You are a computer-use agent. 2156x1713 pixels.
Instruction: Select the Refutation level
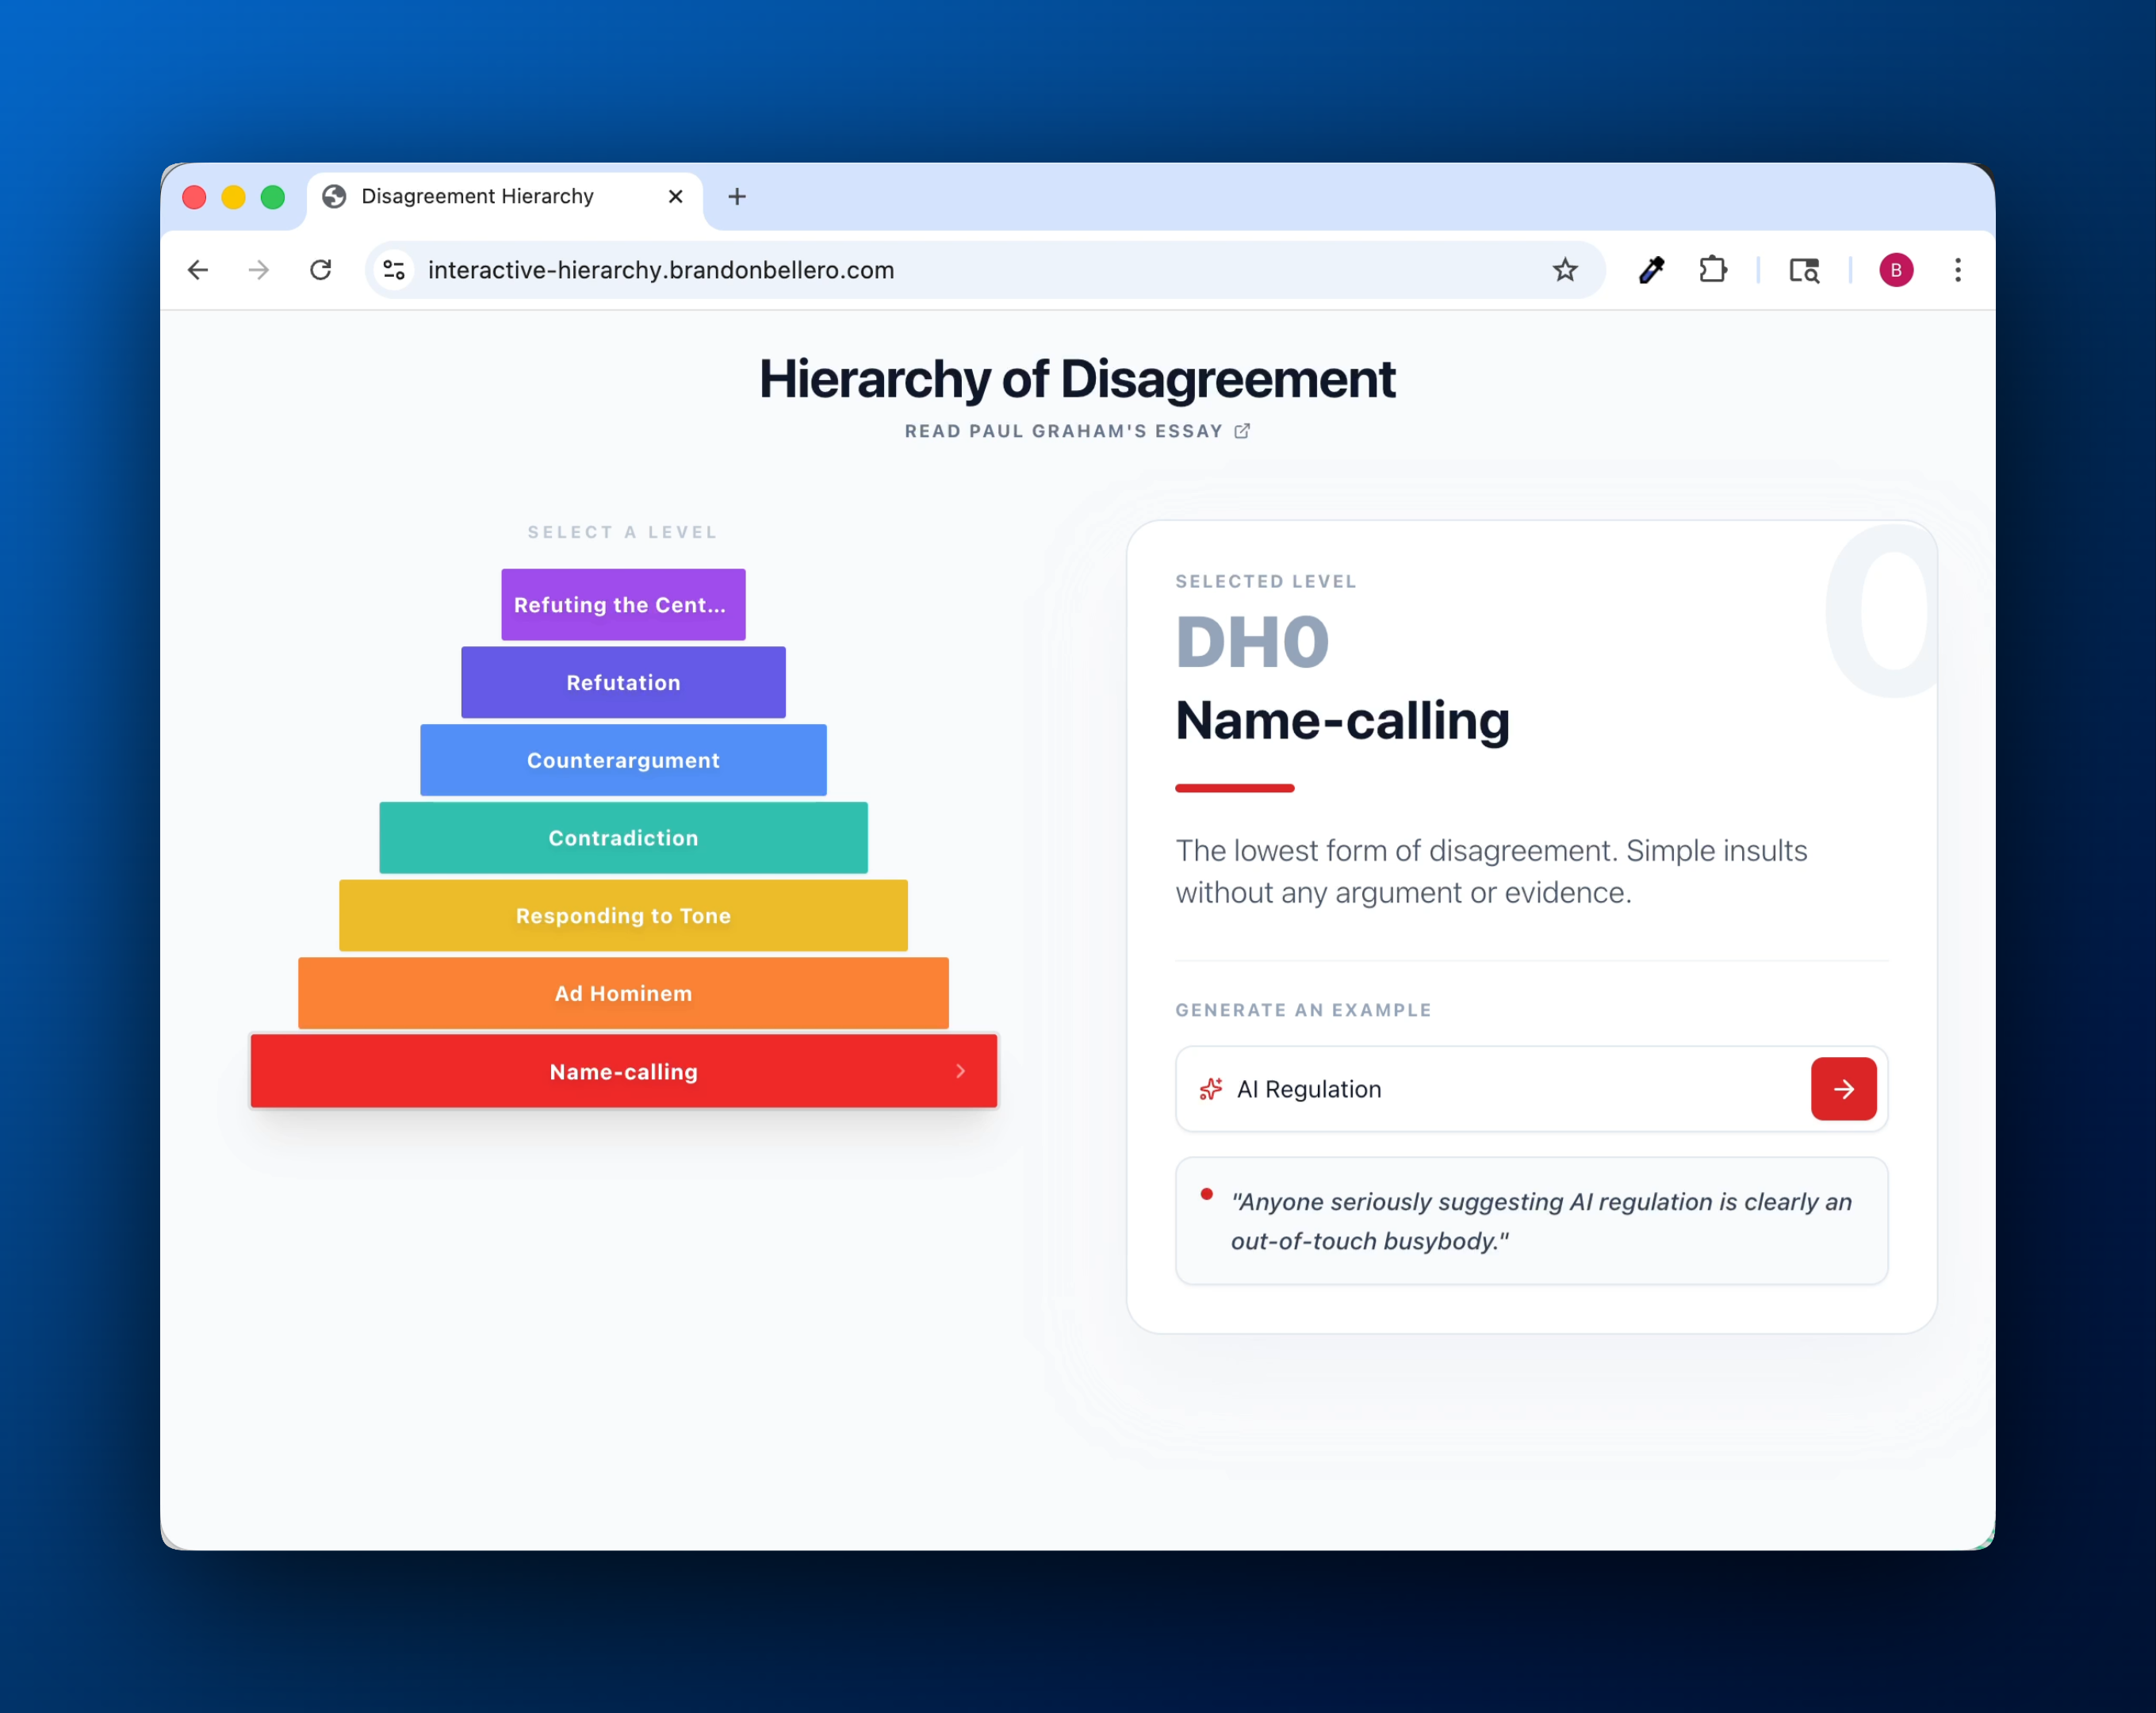click(623, 682)
